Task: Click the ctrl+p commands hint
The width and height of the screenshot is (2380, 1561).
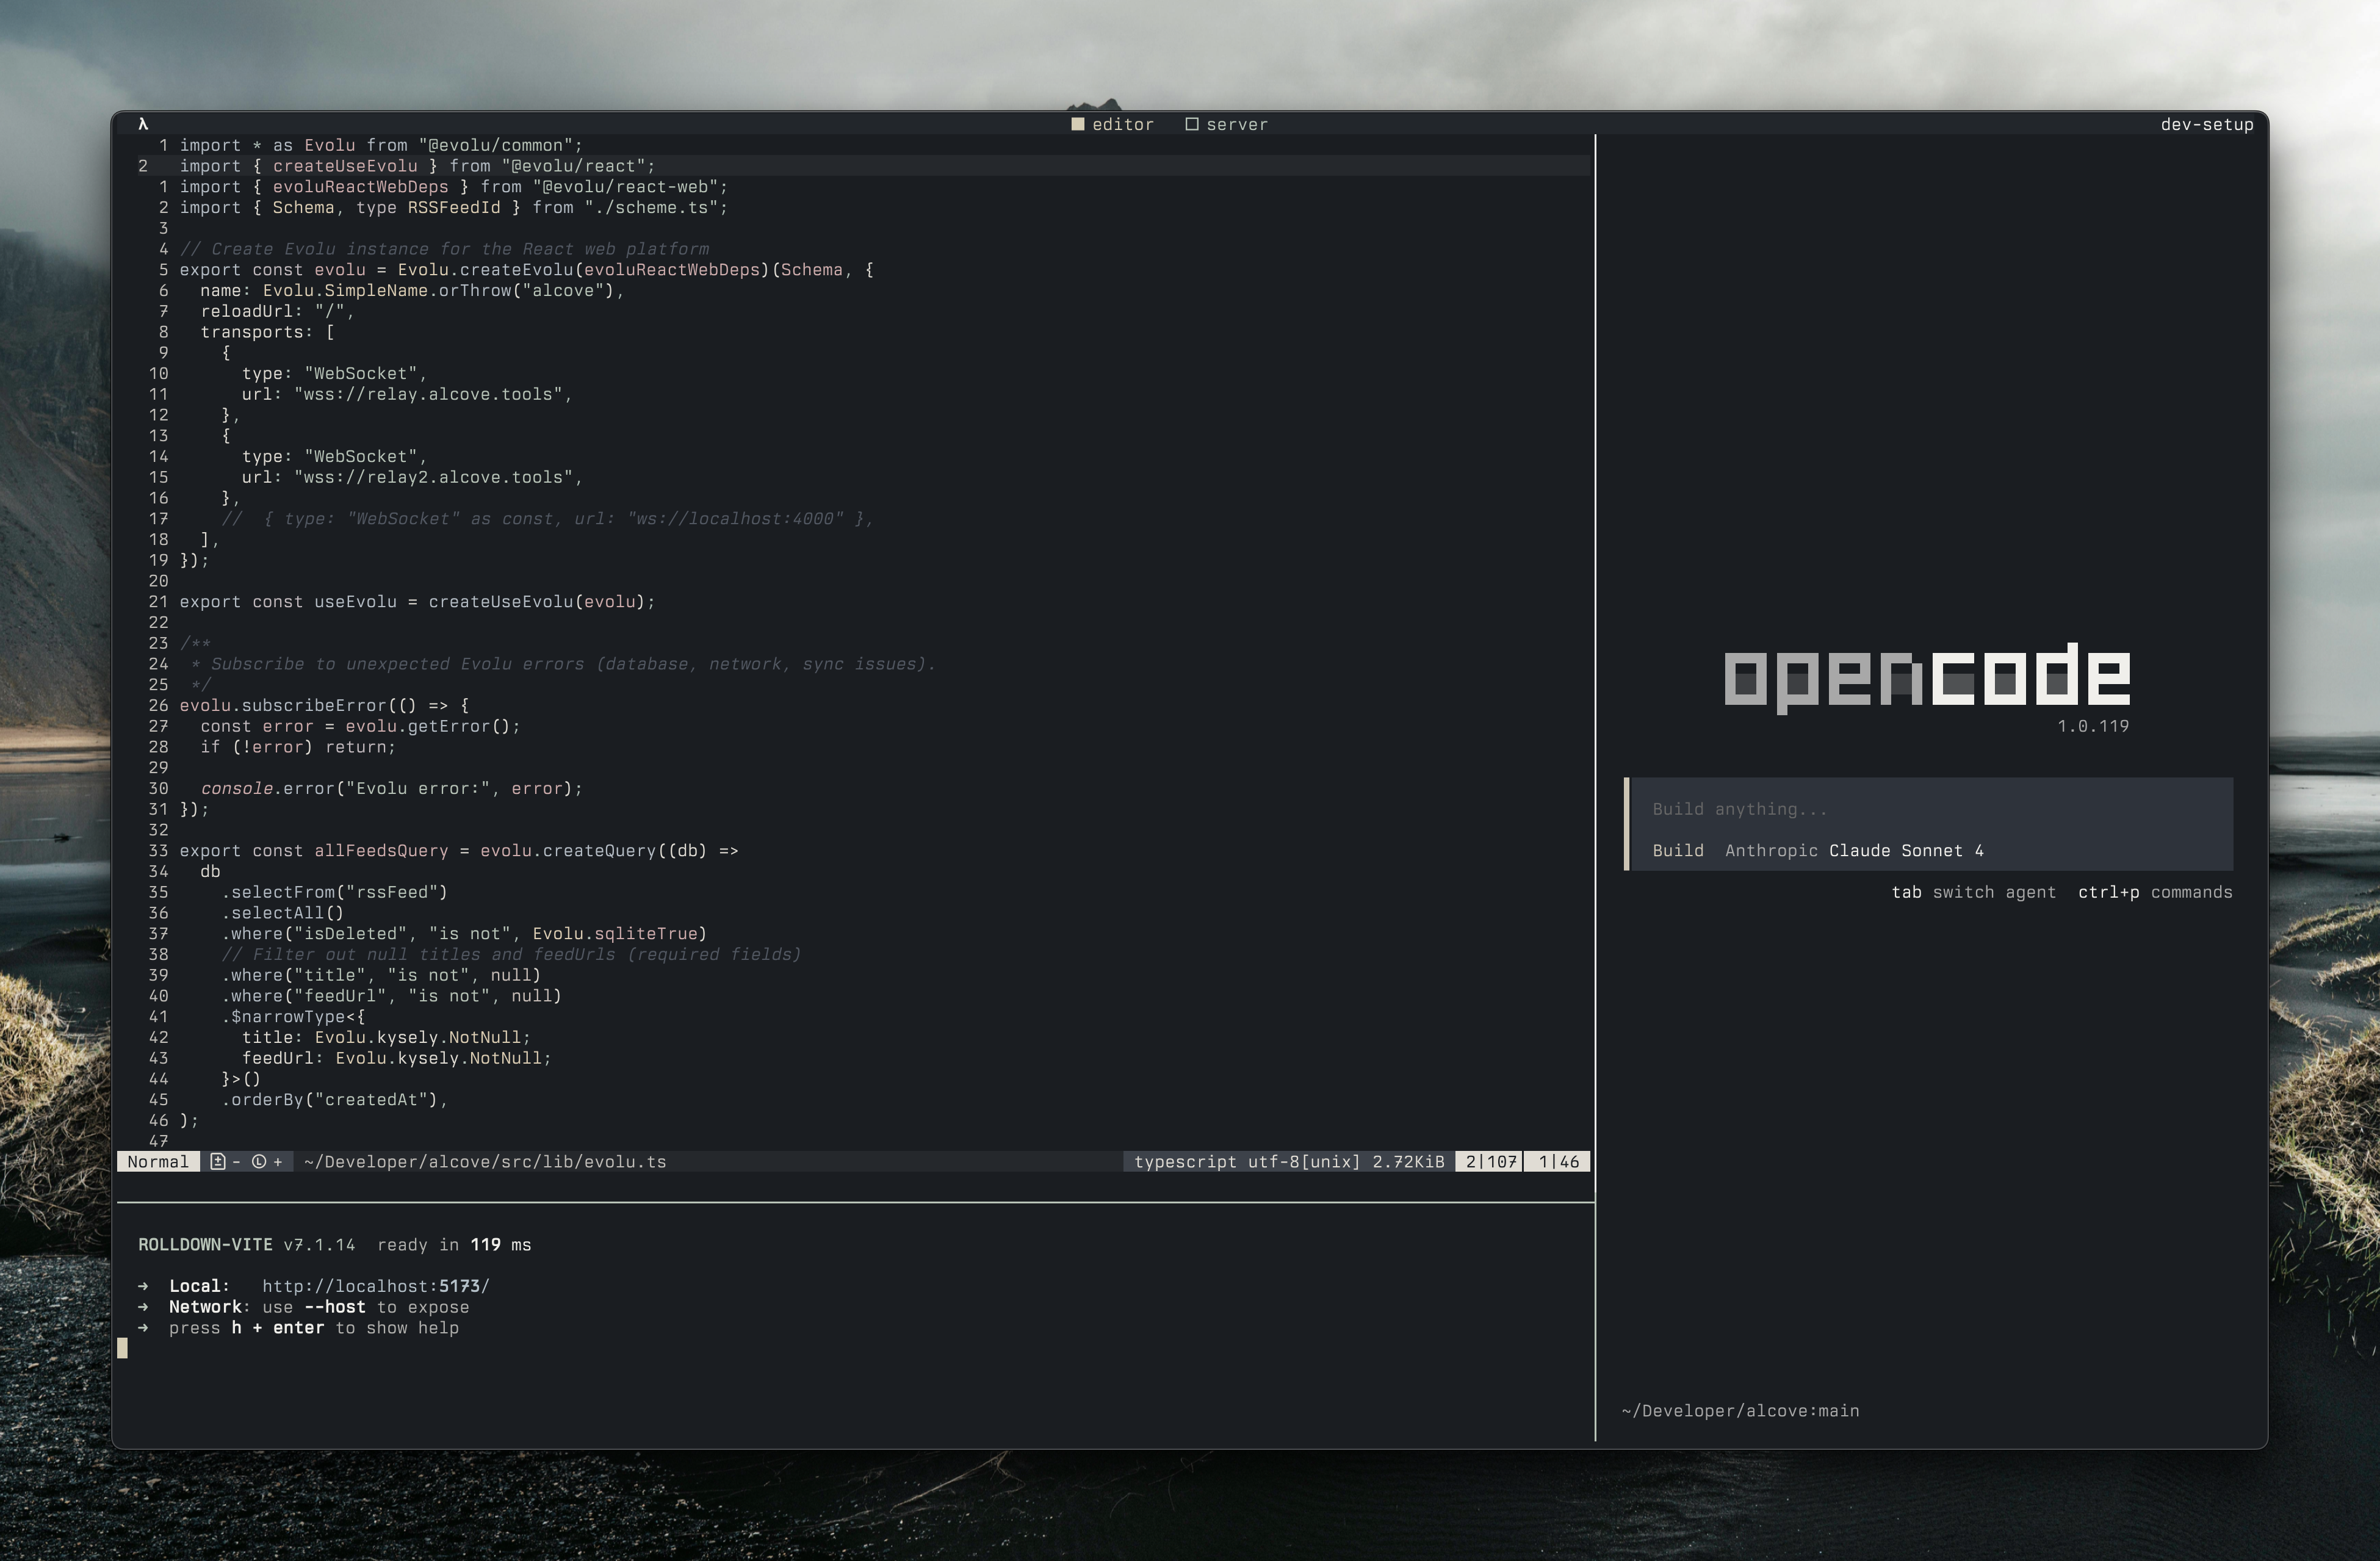Action: click(x=2155, y=892)
